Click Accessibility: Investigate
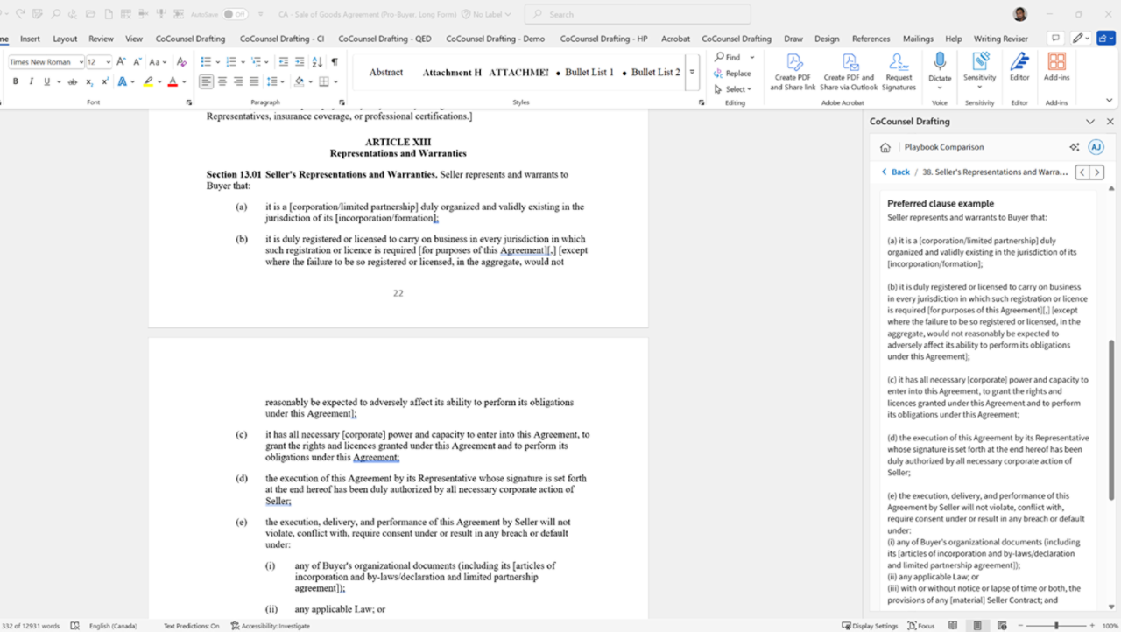1121x632 pixels. 270,626
